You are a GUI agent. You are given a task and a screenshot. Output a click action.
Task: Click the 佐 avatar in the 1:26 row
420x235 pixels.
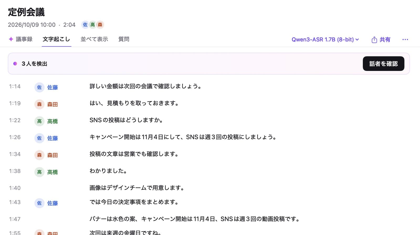(x=39, y=138)
